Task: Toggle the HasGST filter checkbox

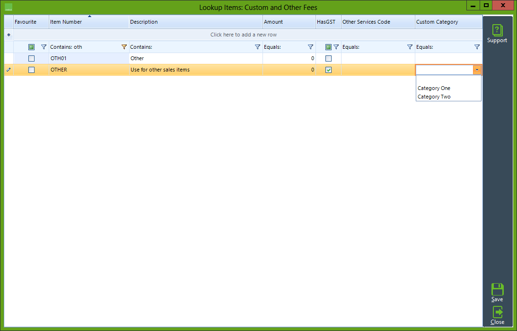Action: point(328,47)
